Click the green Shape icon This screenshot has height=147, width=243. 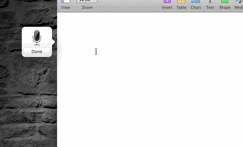click(224, 2)
